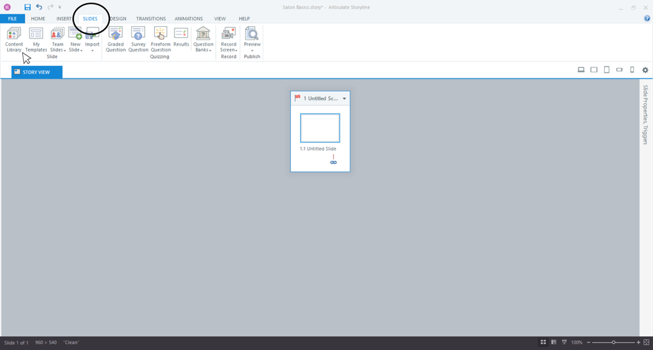Screen dimensions: 653x350
Task: Switch to phone landscape view
Action: [619, 70]
